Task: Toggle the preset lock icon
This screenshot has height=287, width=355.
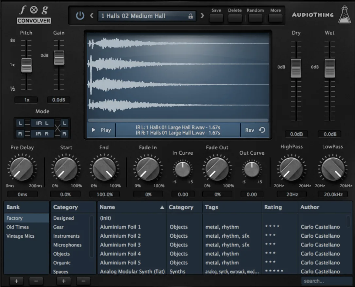Action: pos(191,16)
